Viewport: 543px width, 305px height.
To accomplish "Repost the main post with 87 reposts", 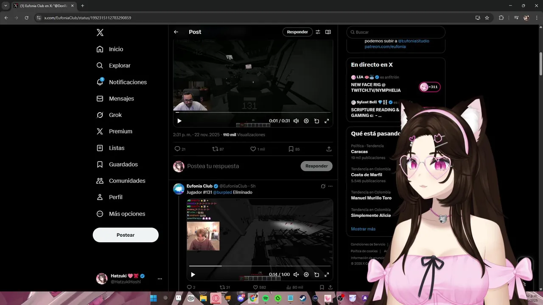I will click(x=218, y=149).
